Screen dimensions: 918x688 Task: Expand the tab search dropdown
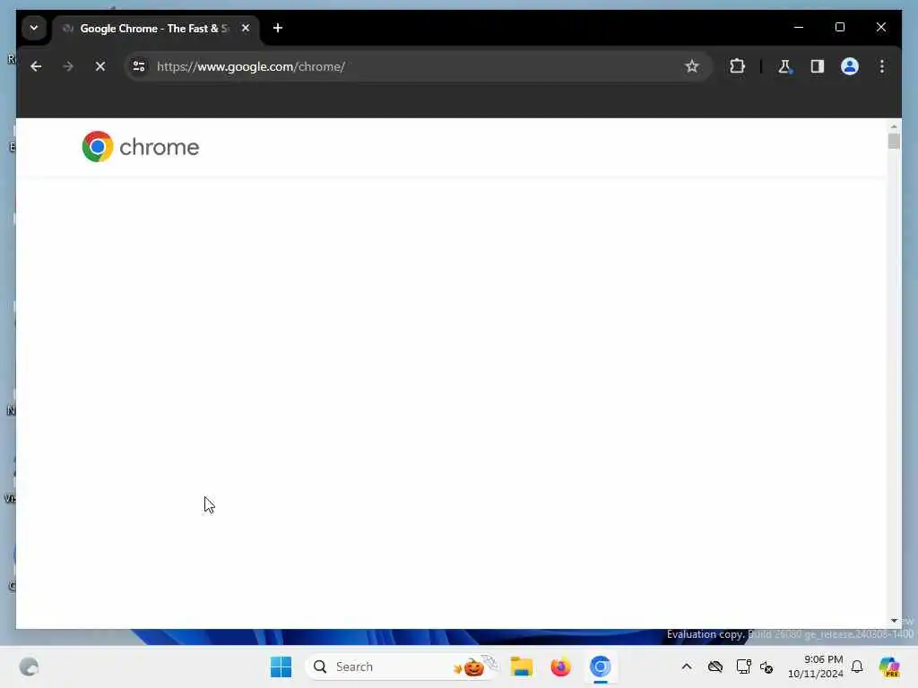[34, 28]
